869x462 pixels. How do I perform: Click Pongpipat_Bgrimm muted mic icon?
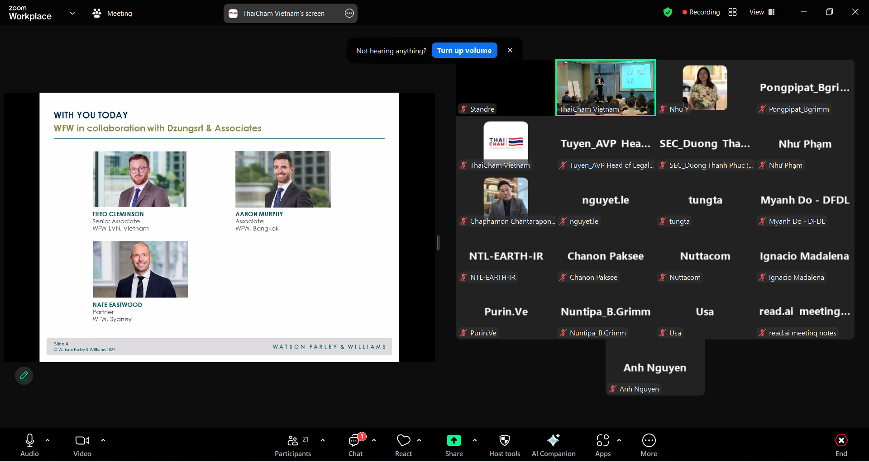pyautogui.click(x=762, y=109)
